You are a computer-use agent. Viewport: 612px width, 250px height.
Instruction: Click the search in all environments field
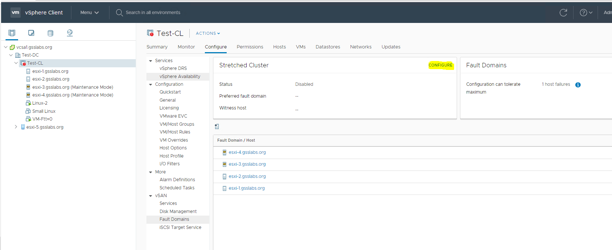coord(153,13)
